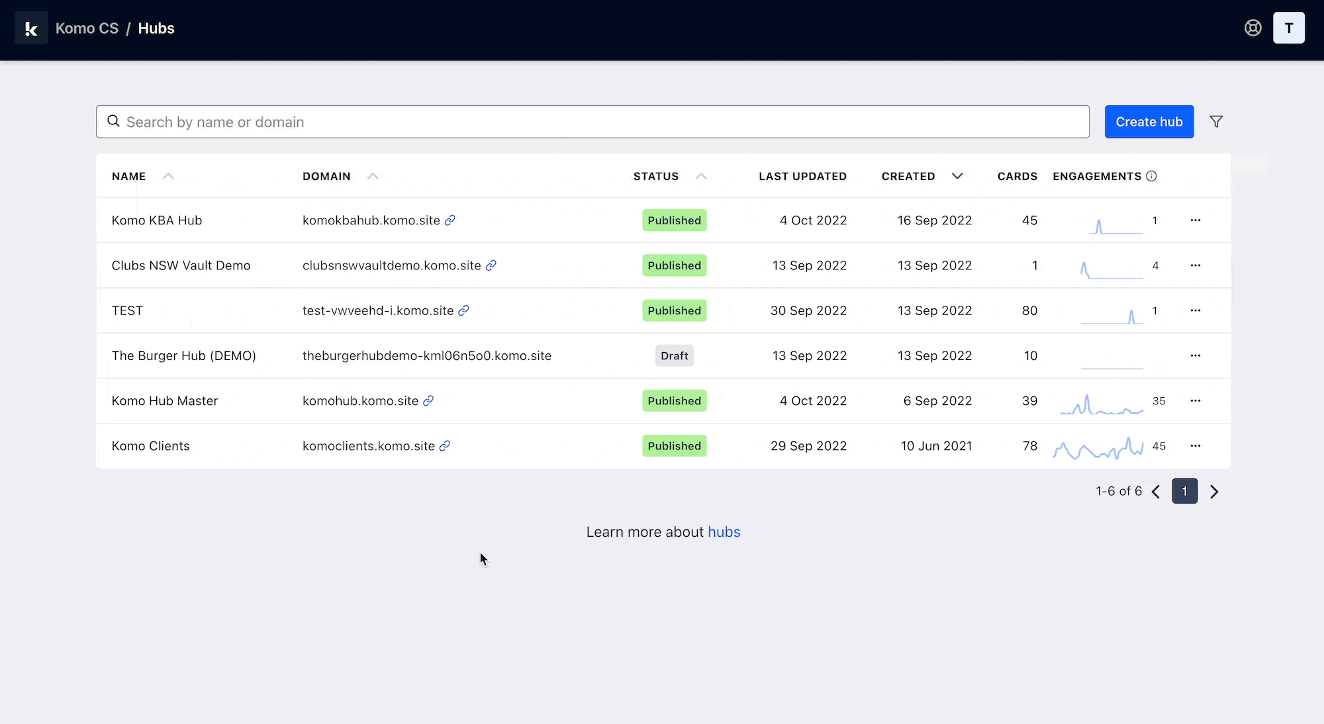Click the next page arrow on pagination
The width and height of the screenshot is (1324, 724).
(1214, 490)
